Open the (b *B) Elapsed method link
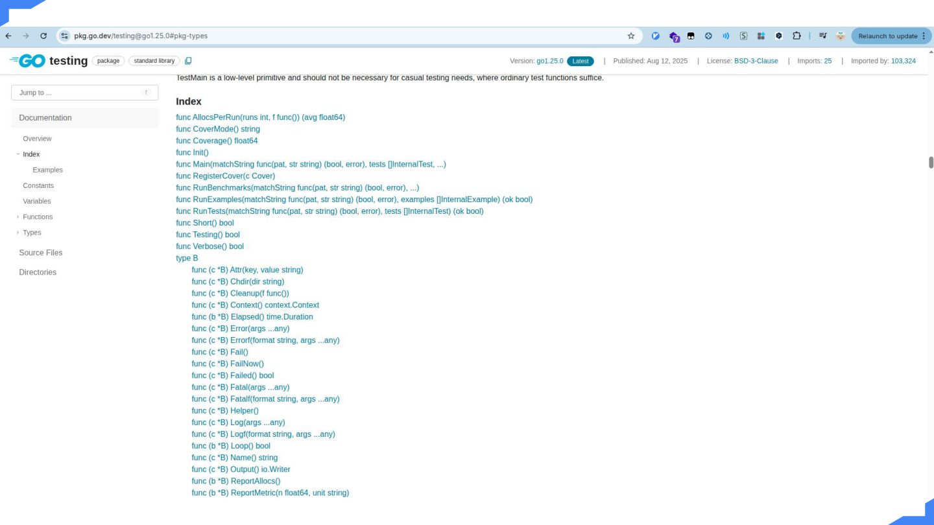This screenshot has height=525, width=934. click(252, 317)
